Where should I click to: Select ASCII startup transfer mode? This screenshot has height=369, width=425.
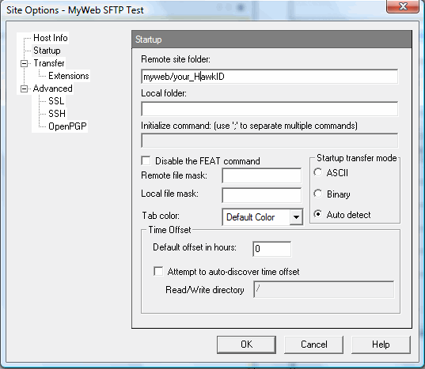click(x=317, y=172)
